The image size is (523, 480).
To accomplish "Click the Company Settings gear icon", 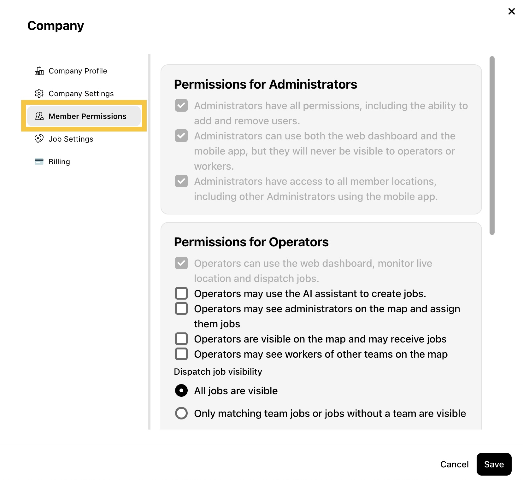I will (x=39, y=94).
